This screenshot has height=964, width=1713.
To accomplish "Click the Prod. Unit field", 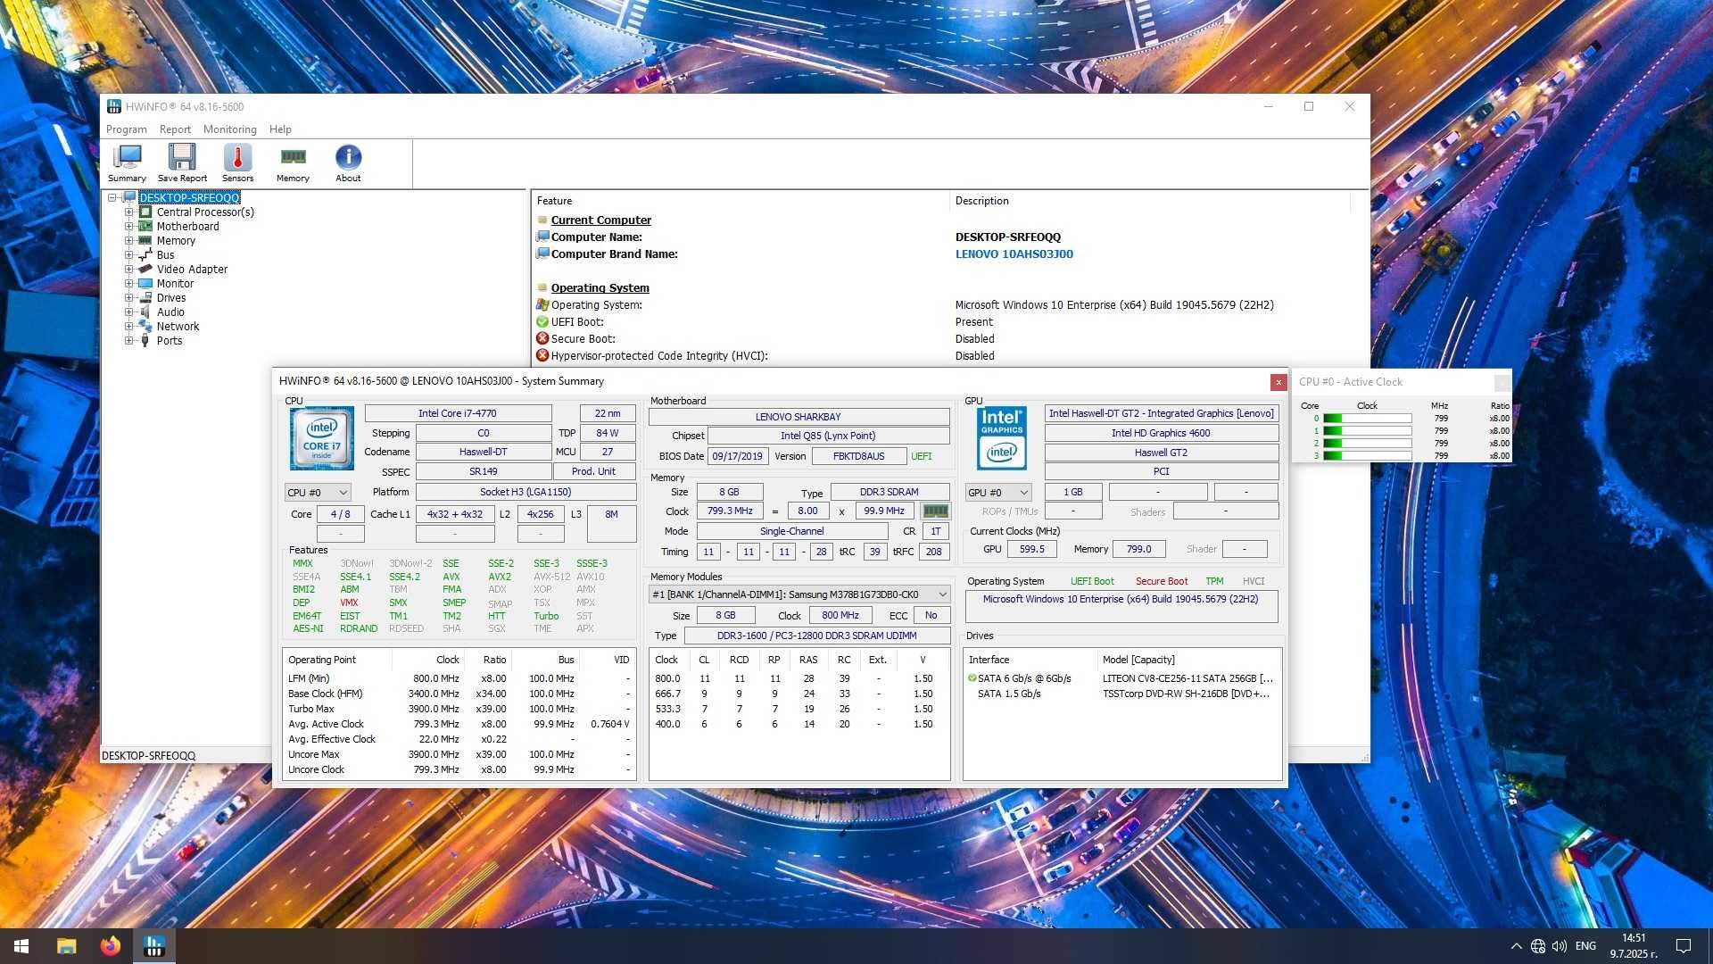I will pyautogui.click(x=594, y=471).
